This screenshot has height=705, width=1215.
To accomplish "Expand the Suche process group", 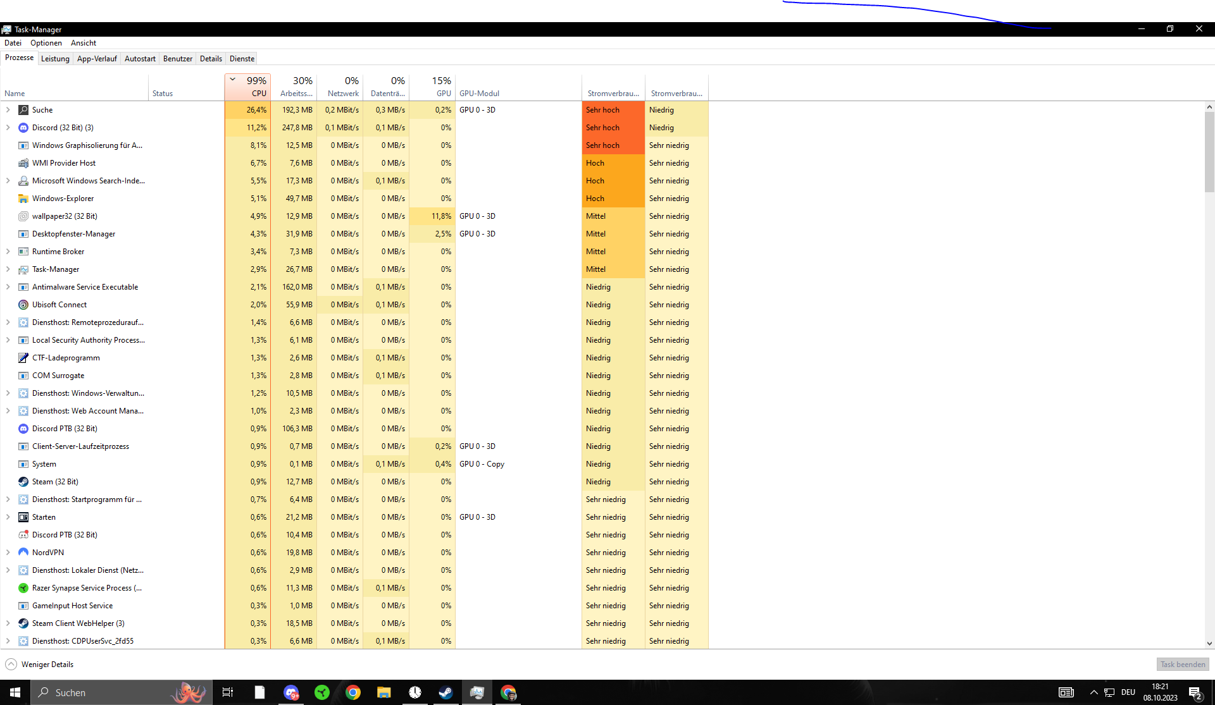I will click(x=8, y=110).
